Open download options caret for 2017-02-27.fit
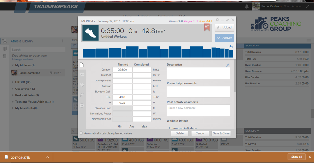Image resolution: width=314 pixels, height=163 pixels. point(48,157)
